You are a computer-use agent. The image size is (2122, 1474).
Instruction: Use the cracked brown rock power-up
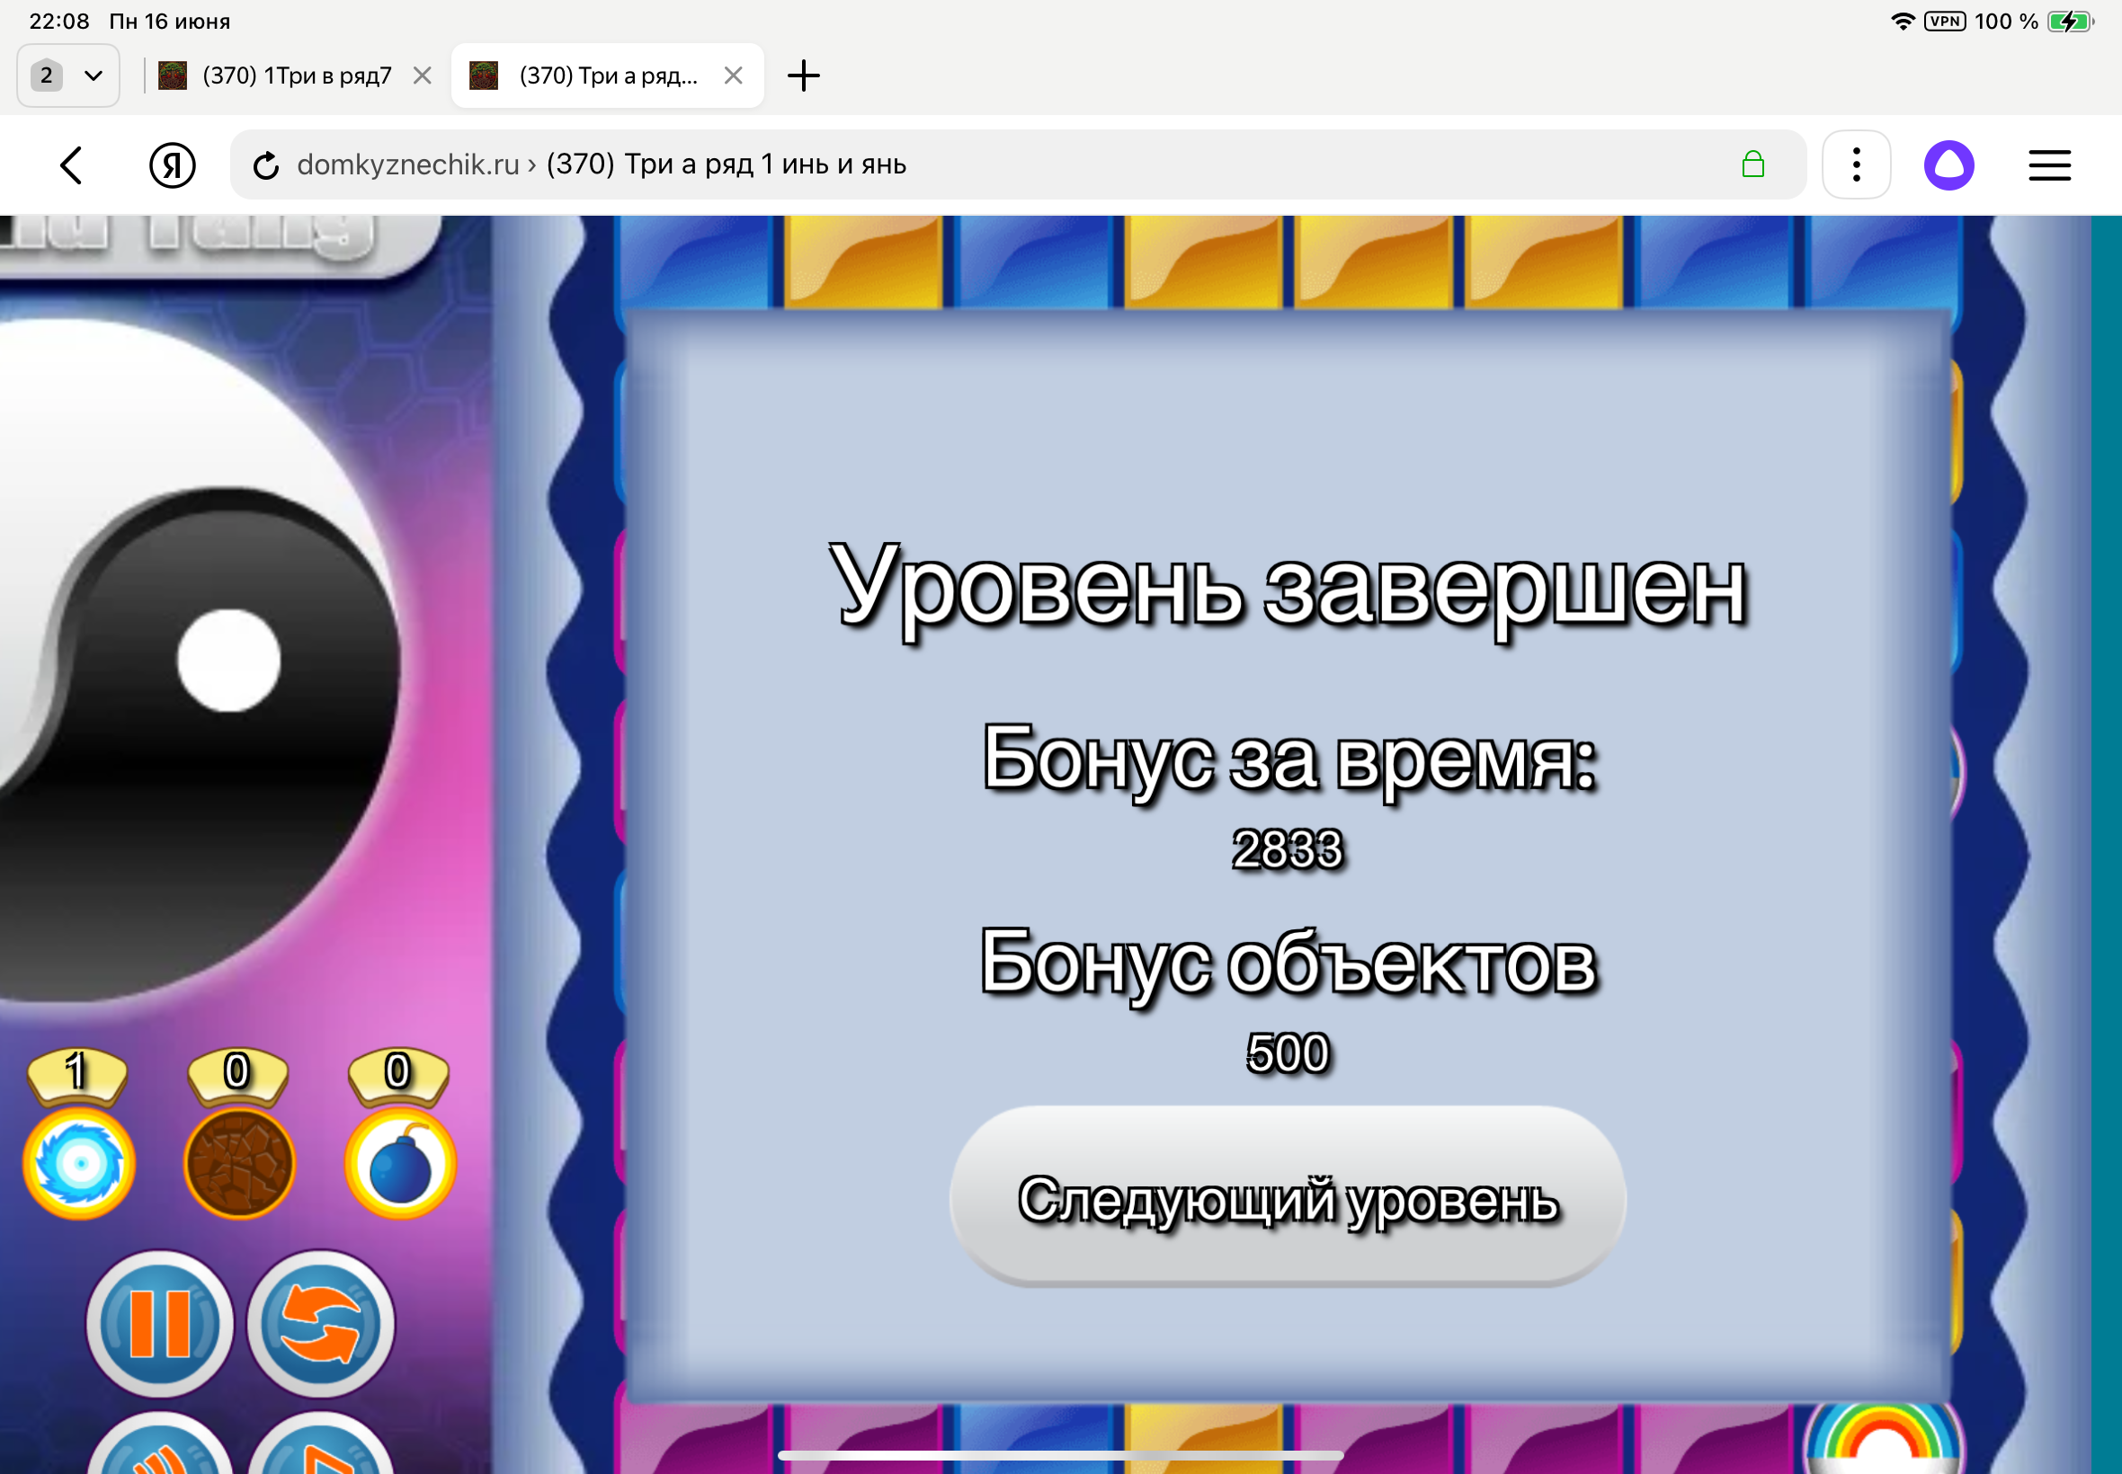pos(239,1164)
